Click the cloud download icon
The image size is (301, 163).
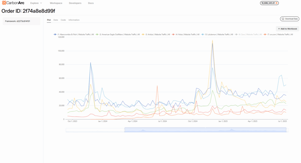coord(283,19)
